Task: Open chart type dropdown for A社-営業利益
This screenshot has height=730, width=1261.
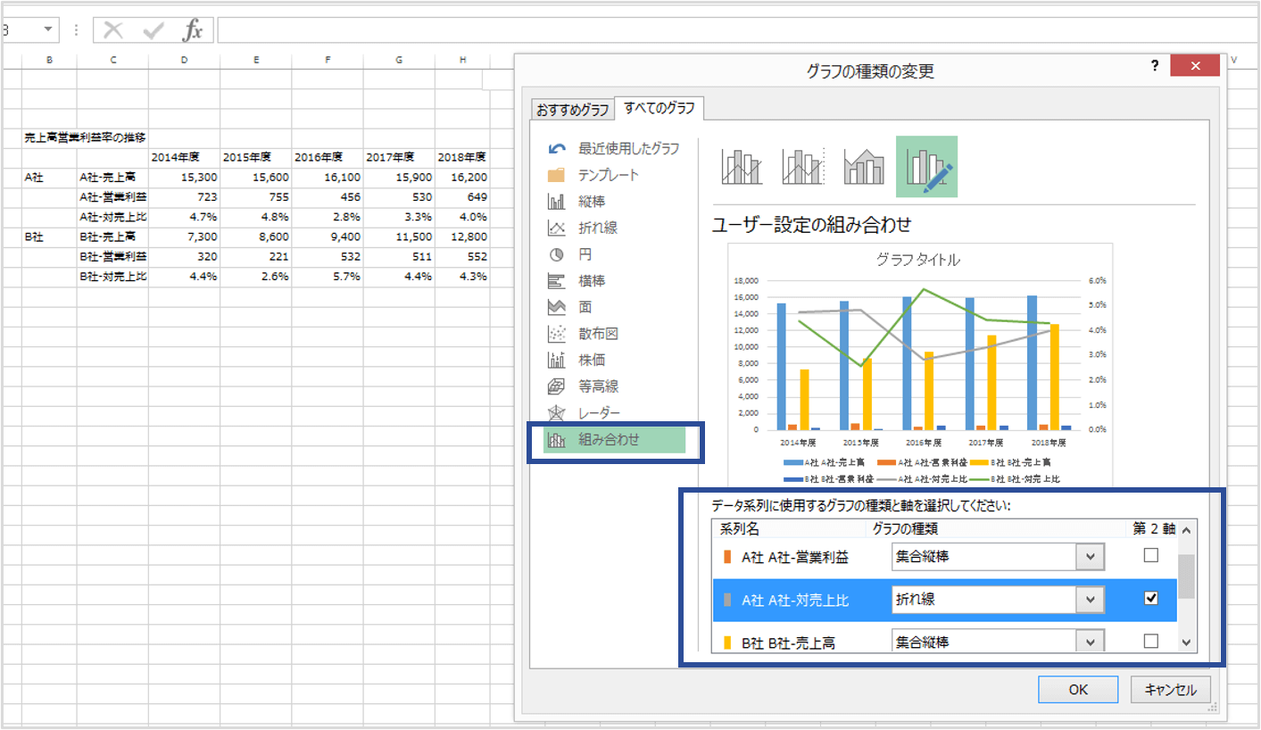Action: 1090,557
